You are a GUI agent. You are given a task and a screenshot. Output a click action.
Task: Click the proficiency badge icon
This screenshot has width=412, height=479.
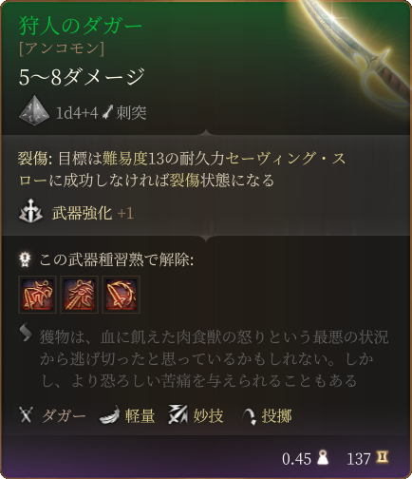26,259
